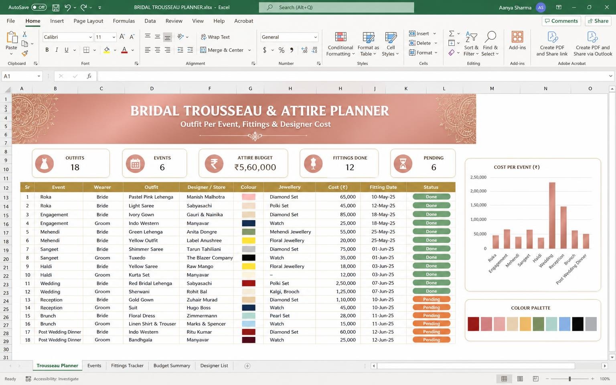Open the General number format dropdown
The width and height of the screenshot is (616, 385).
tap(316, 37)
